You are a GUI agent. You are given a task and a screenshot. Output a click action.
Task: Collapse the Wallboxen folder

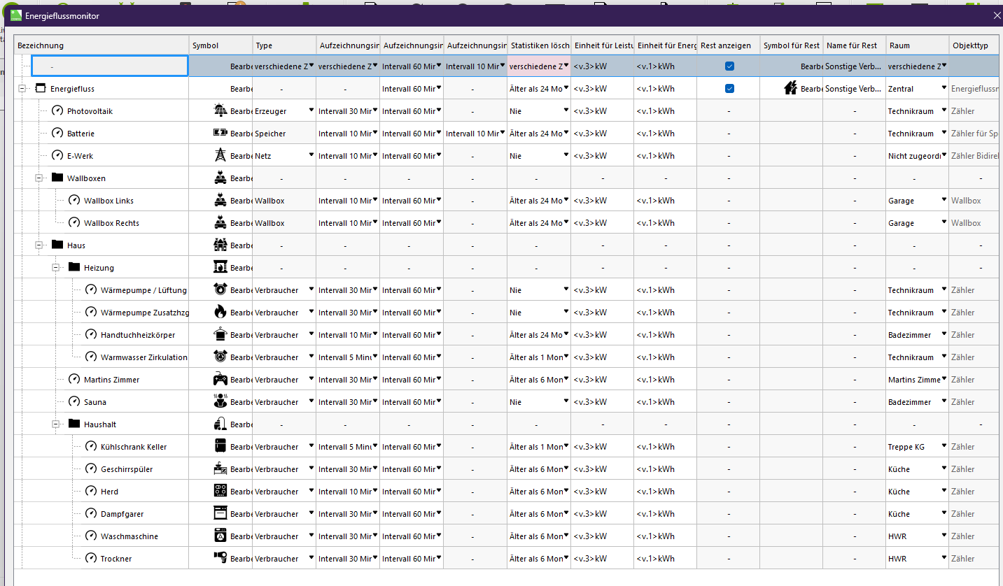click(40, 178)
